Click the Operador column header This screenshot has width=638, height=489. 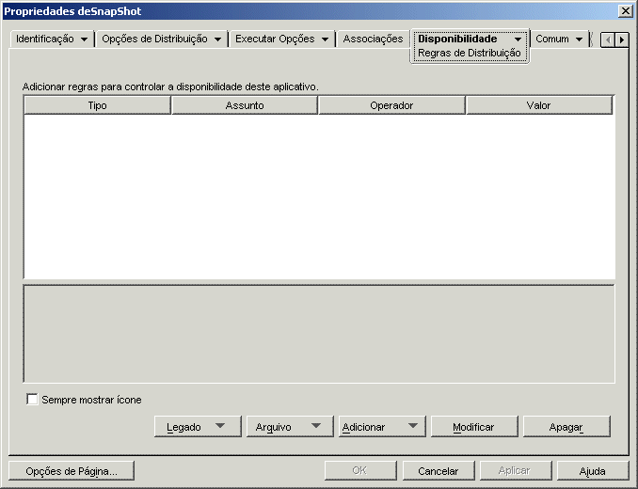[391, 106]
